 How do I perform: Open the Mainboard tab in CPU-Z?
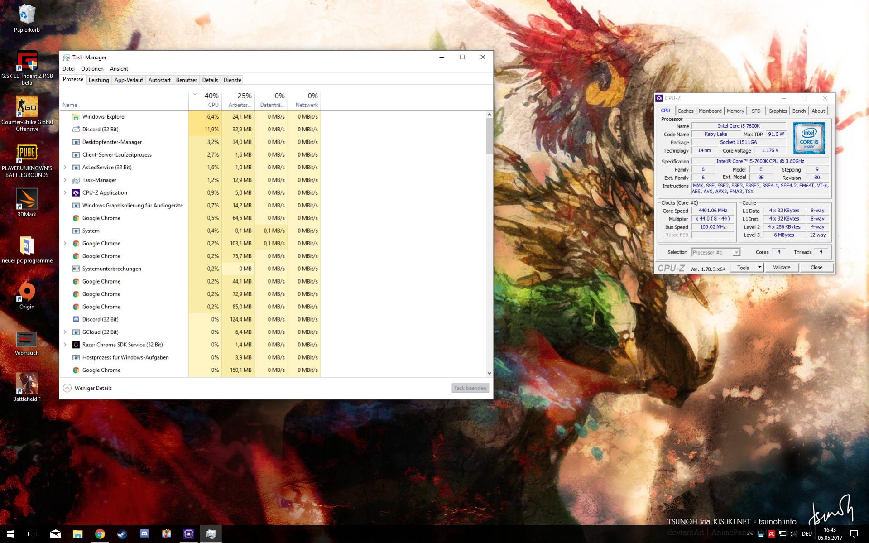pos(710,111)
